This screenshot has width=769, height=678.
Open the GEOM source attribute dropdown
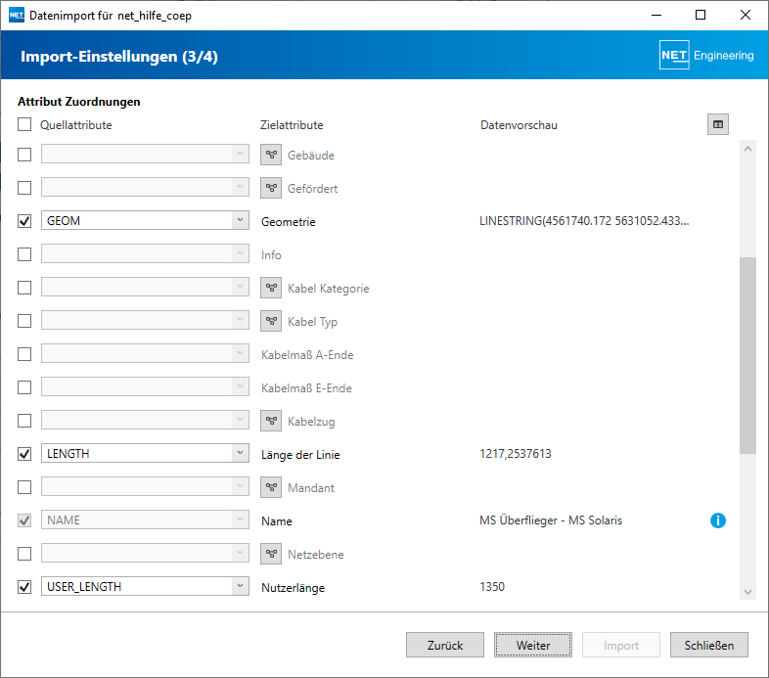(145, 220)
